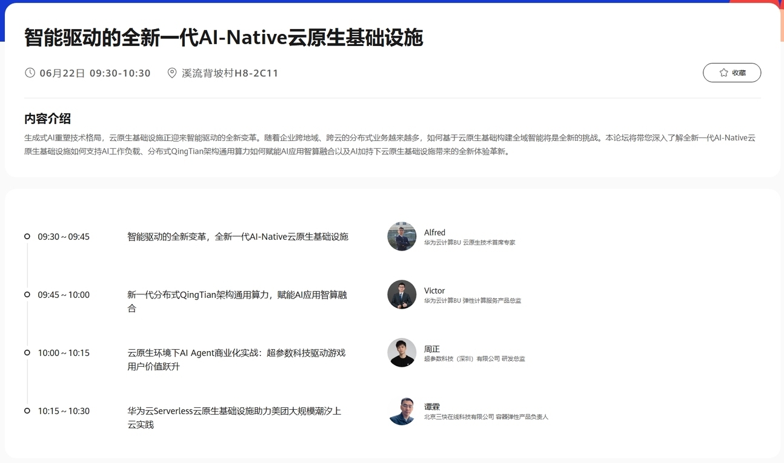
Task: Open Alfred's speaker photo
Action: tap(402, 236)
